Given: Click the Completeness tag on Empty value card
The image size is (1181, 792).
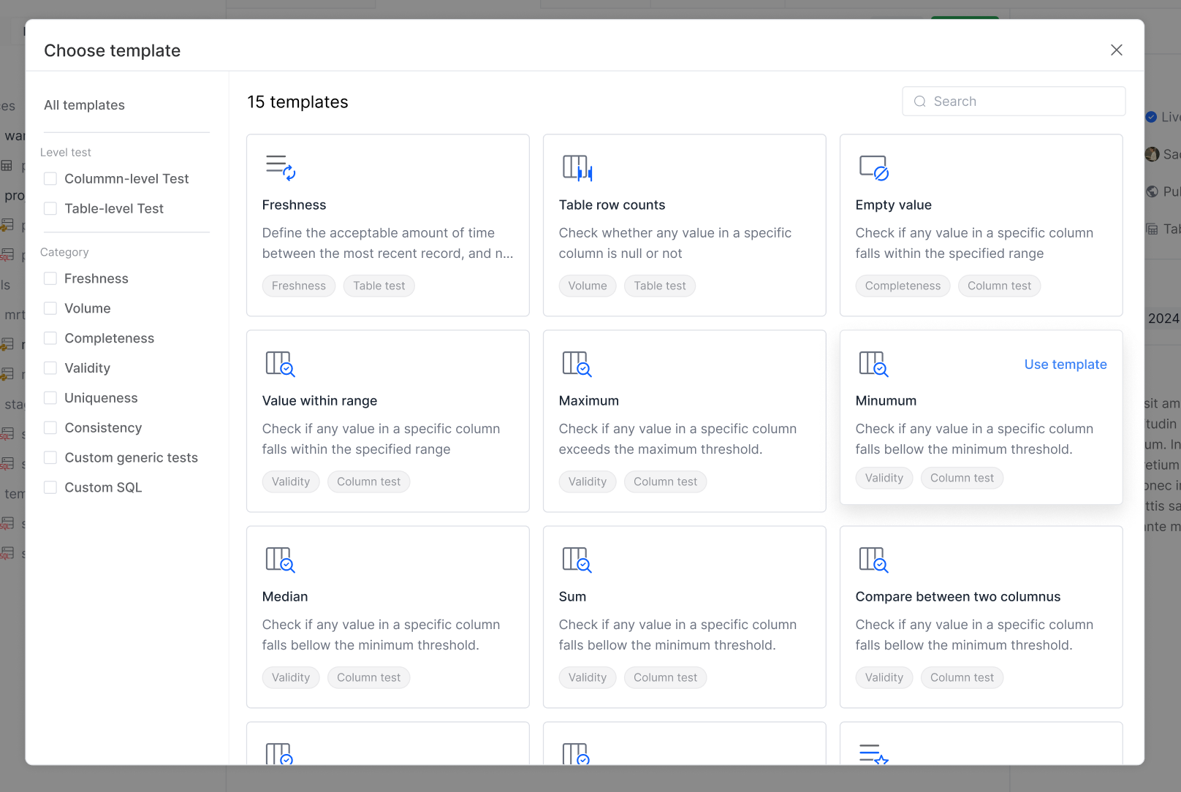Looking at the screenshot, I should tap(903, 286).
